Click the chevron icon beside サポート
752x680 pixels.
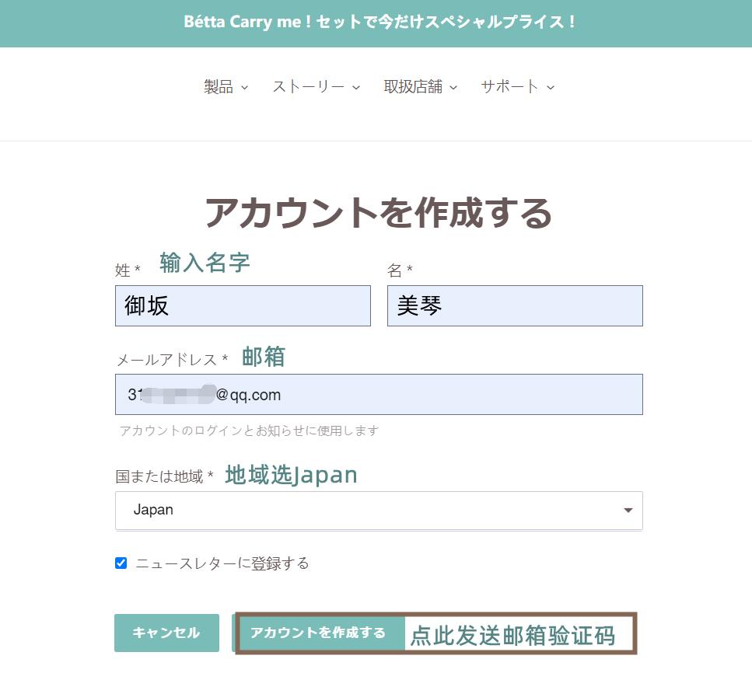tap(551, 88)
